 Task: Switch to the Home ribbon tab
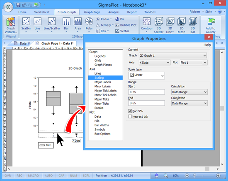[x=22, y=12]
